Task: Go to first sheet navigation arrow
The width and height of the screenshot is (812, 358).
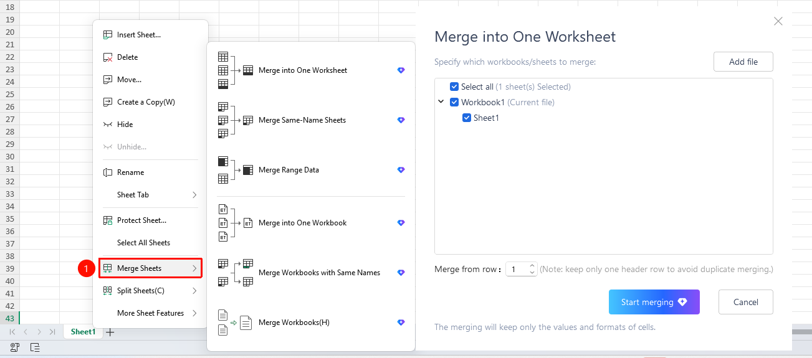Action: pyautogui.click(x=12, y=332)
